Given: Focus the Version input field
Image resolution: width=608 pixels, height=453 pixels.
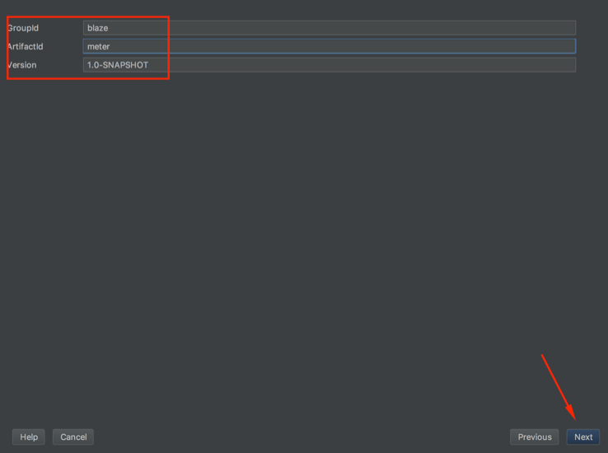Looking at the screenshot, I should [x=330, y=64].
